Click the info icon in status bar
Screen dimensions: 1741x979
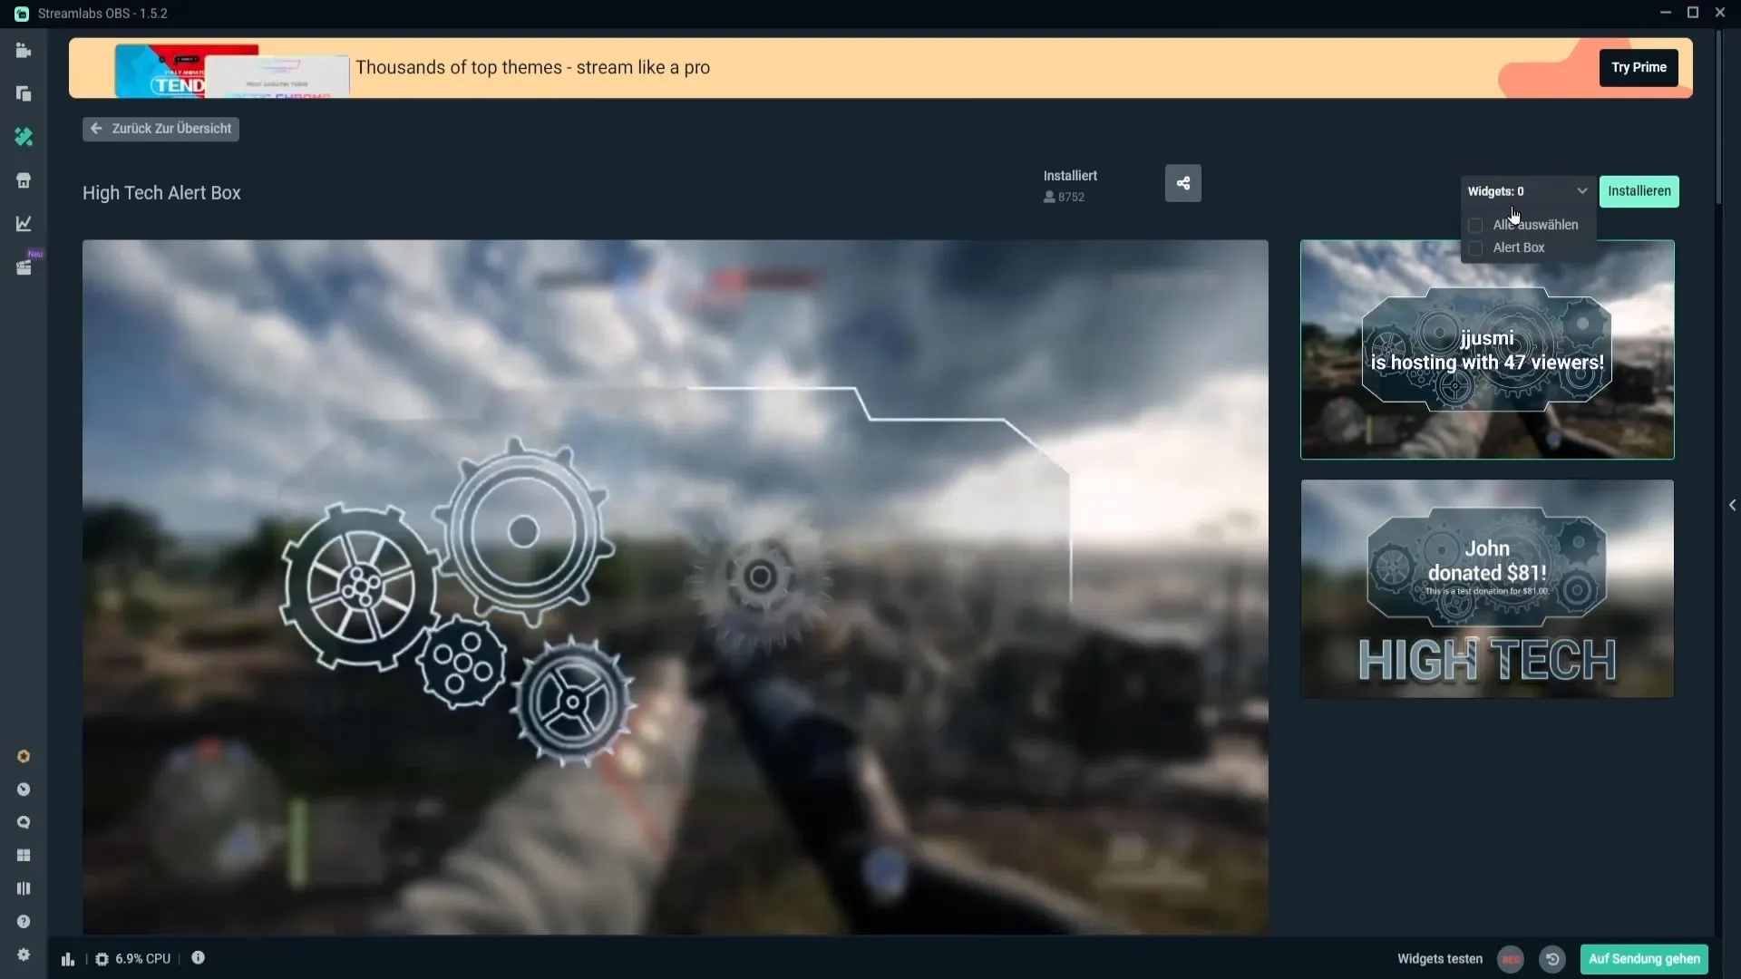click(x=198, y=958)
